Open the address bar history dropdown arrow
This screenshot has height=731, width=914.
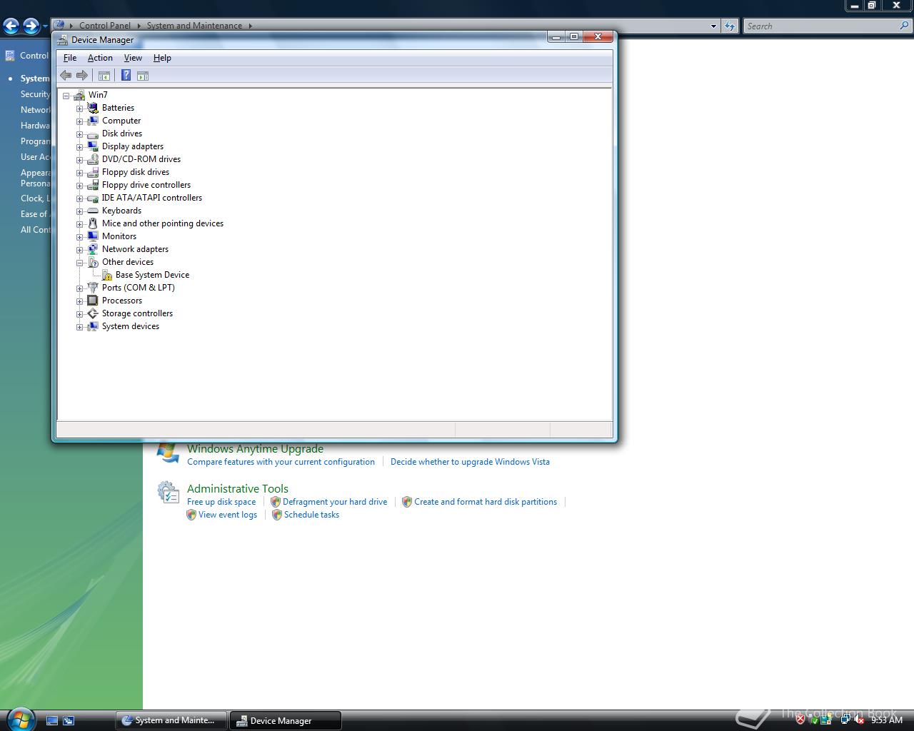713,26
